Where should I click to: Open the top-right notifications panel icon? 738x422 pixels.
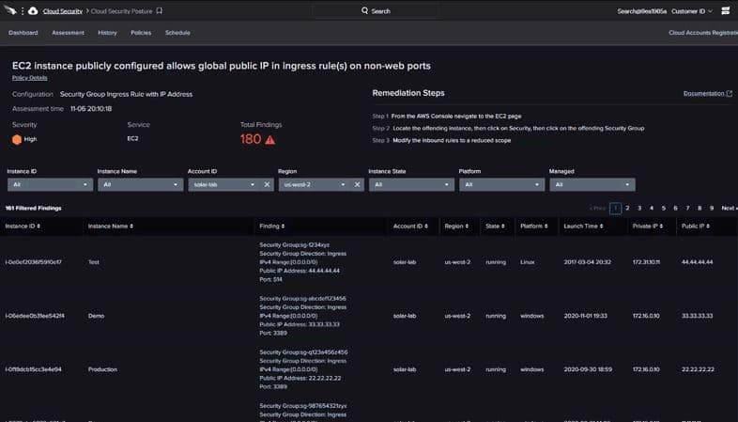(725, 11)
